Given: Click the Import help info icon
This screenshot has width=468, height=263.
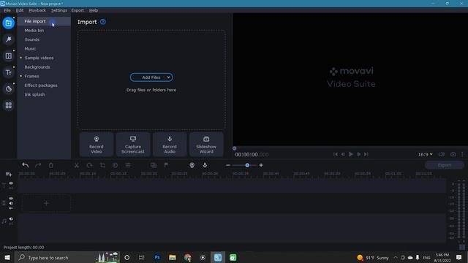Looking at the screenshot, I should (103, 22).
